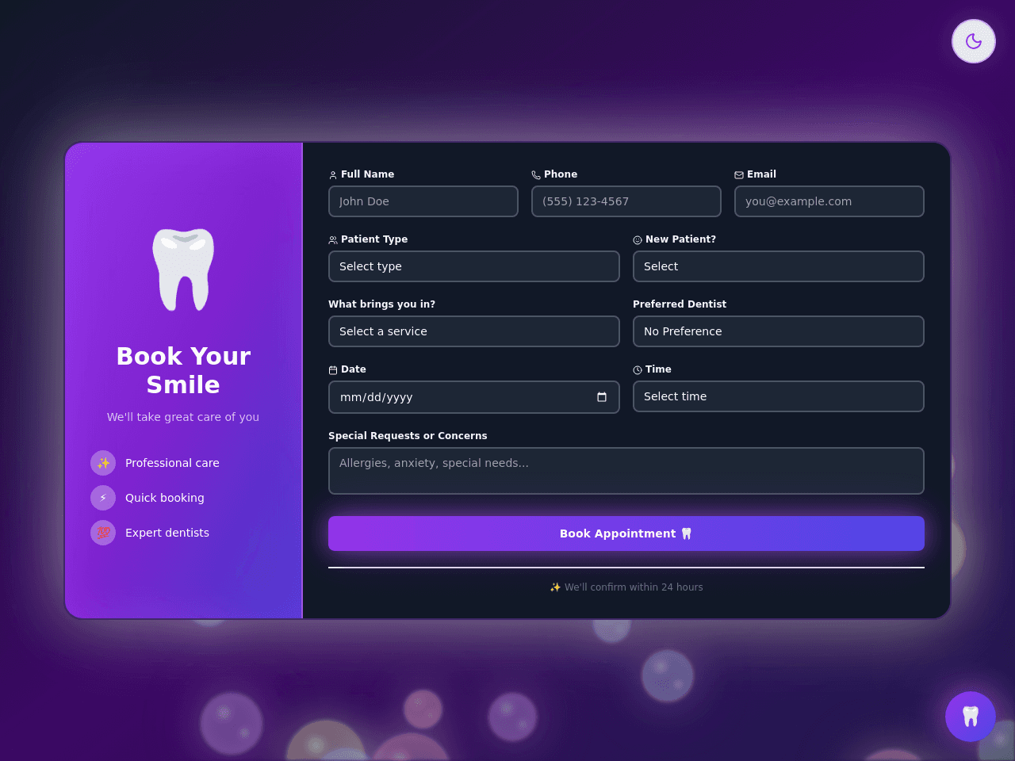
Task: Click the sparkles icon beside Professional care
Action: point(103,463)
